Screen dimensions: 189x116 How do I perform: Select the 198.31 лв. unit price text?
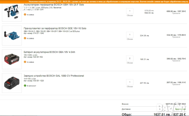point(144,59)
